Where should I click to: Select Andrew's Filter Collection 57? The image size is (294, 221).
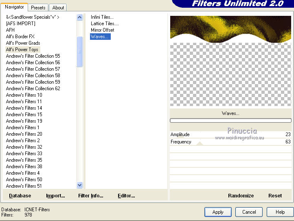[x=33, y=69]
